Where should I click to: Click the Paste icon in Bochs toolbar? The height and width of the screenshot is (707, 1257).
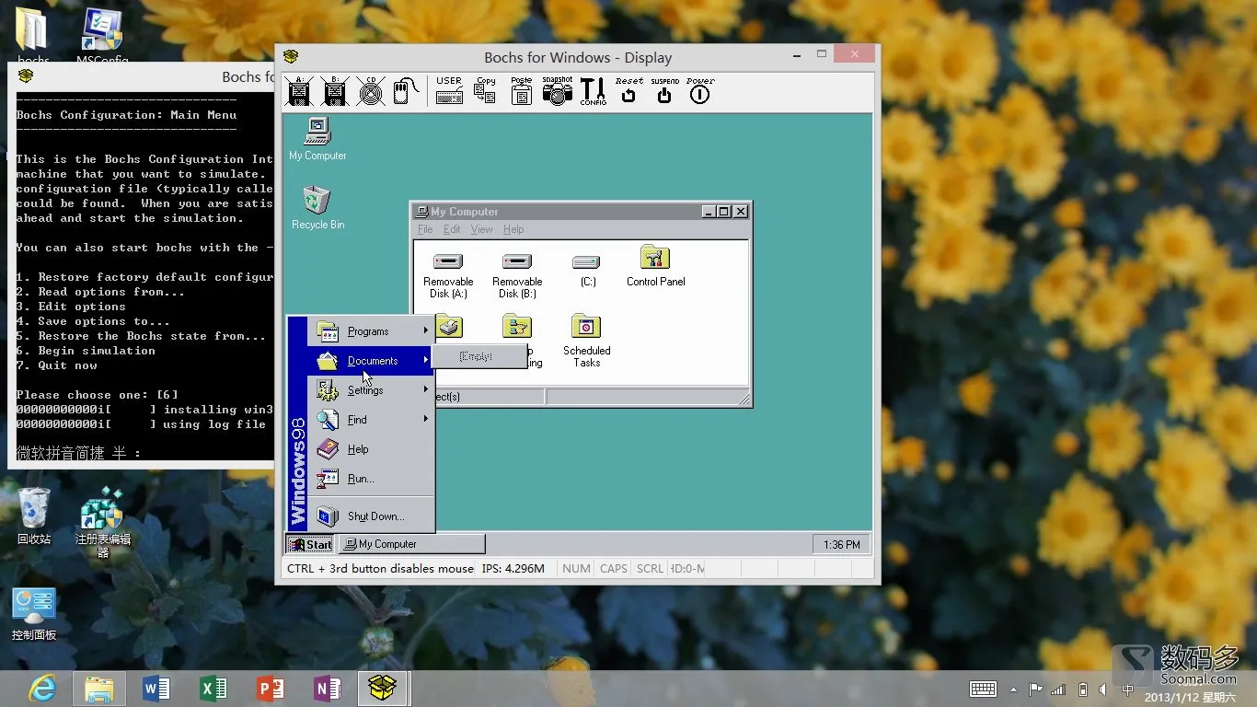click(522, 90)
